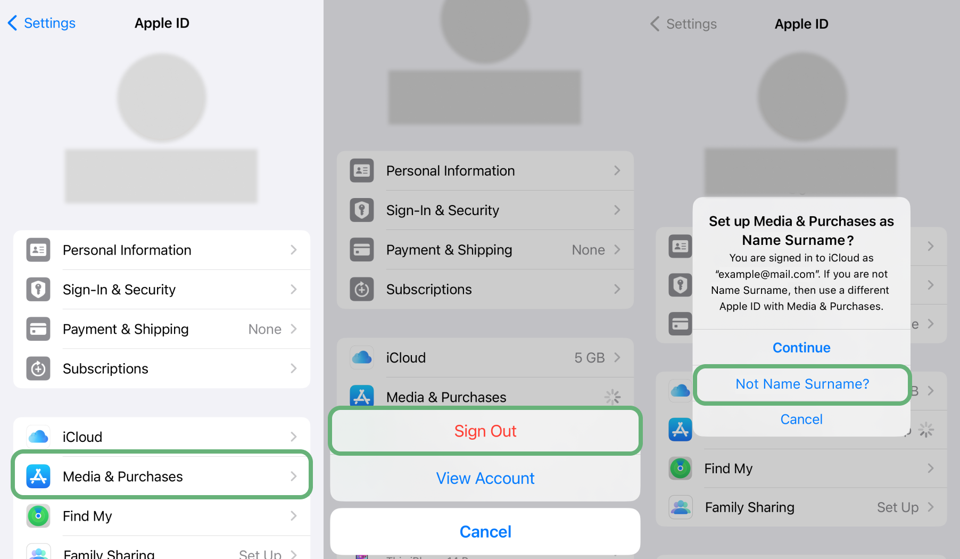Tap the Payment & Shipping card icon in middle panel
The image size is (960, 559).
click(x=362, y=250)
